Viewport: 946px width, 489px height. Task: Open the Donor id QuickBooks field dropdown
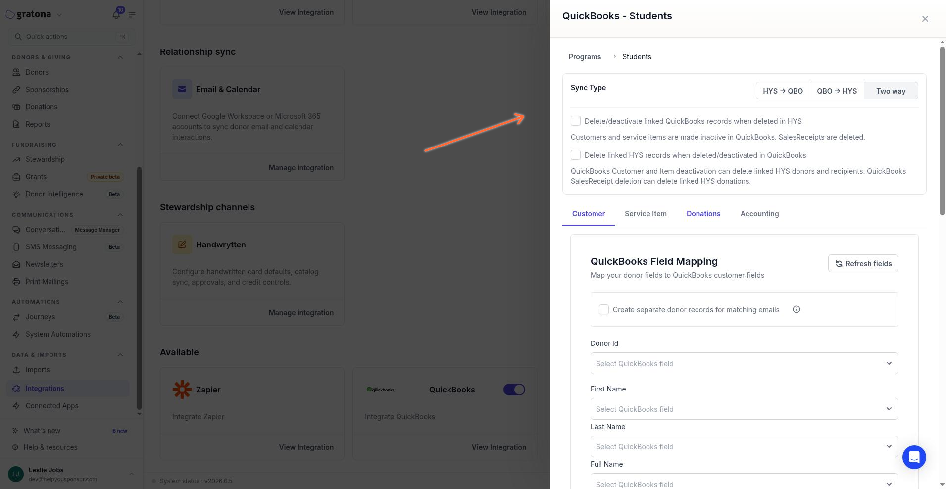pyautogui.click(x=744, y=363)
